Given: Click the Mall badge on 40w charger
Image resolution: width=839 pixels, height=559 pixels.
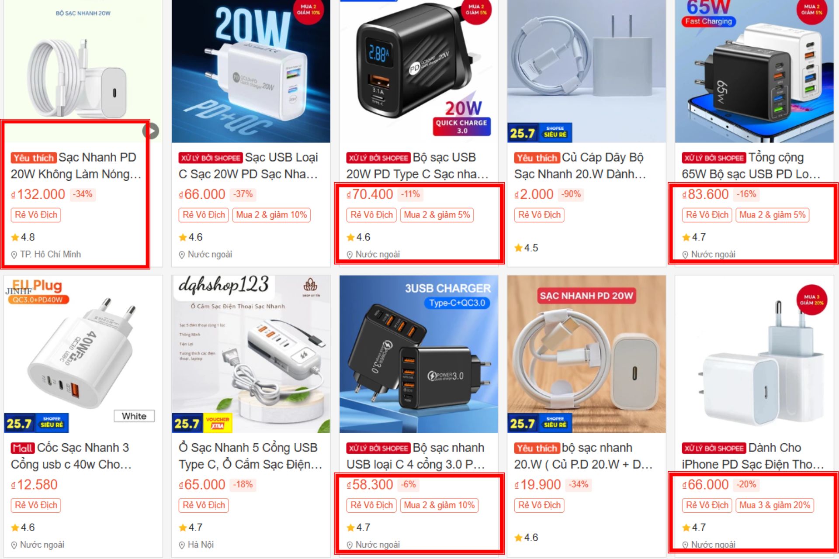Looking at the screenshot, I should coord(22,448).
